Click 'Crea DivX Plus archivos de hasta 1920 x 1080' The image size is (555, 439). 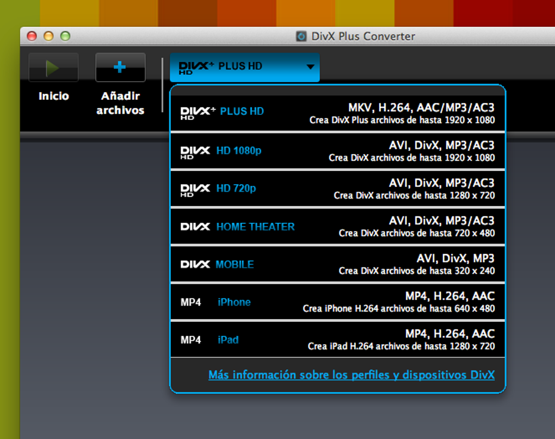[402, 120]
